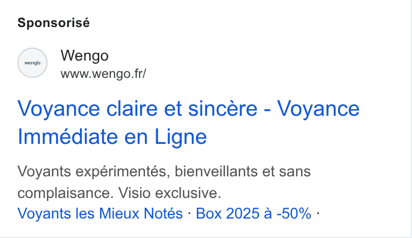Click the "complaisance. Visio exclusive." description line
Image resolution: width=412 pixels, height=238 pixels.
pyautogui.click(x=119, y=193)
